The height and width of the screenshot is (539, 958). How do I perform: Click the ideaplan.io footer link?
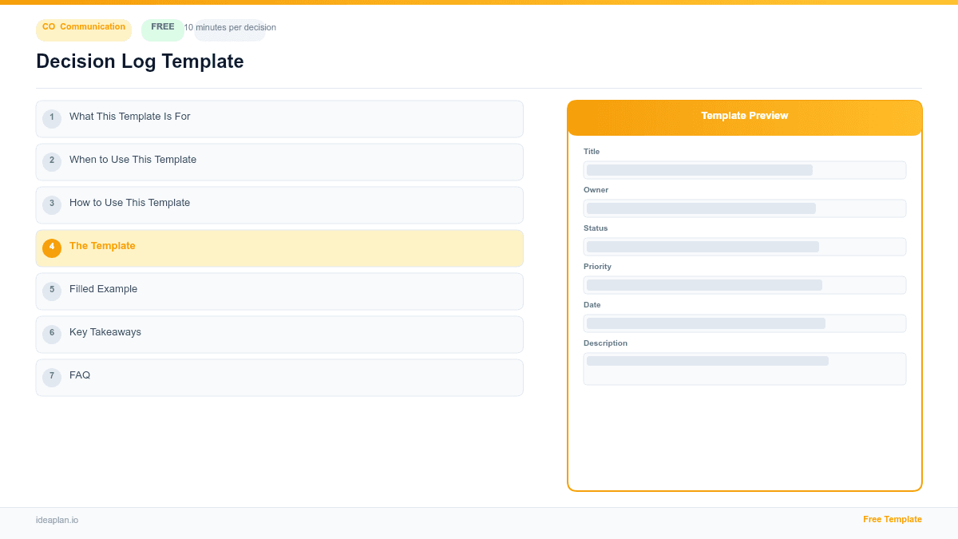(57, 521)
